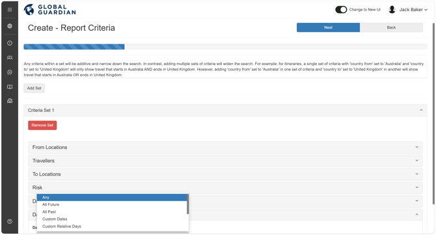The image size is (436, 235).
Task: Click the globe icon in sidebar
Action: coord(10,26)
